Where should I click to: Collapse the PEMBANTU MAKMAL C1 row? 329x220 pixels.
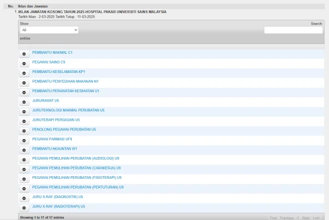[24, 54]
